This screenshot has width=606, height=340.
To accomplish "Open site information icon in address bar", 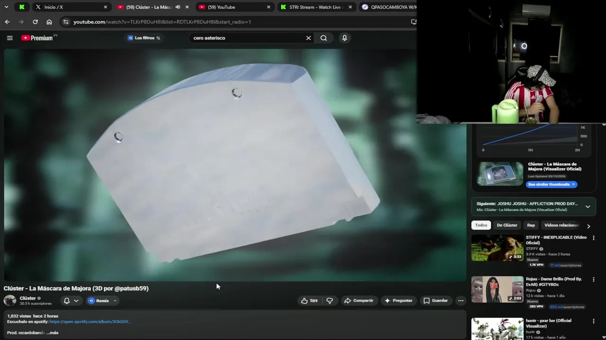I will [x=66, y=22].
